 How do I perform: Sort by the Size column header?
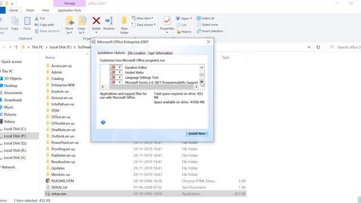point(226,58)
